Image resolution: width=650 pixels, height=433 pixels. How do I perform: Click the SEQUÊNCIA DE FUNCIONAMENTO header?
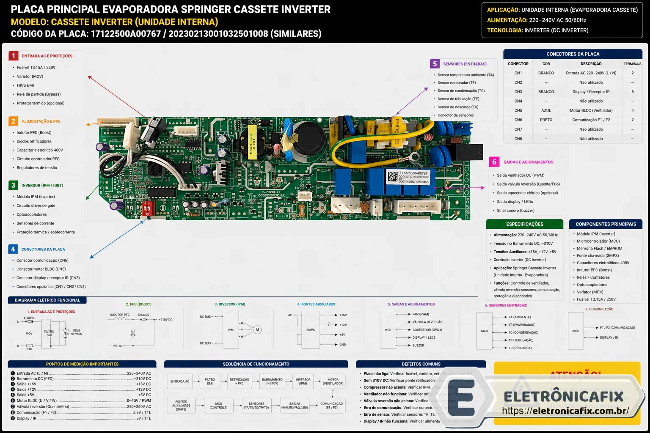[256, 364]
